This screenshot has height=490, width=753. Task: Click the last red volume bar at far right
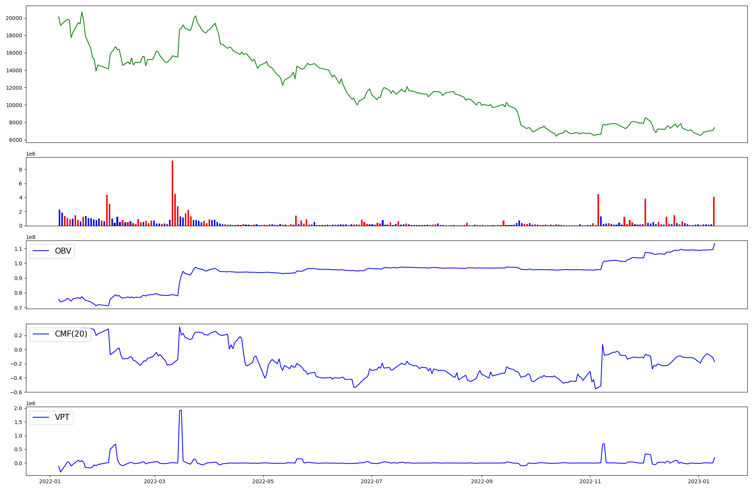pos(713,211)
